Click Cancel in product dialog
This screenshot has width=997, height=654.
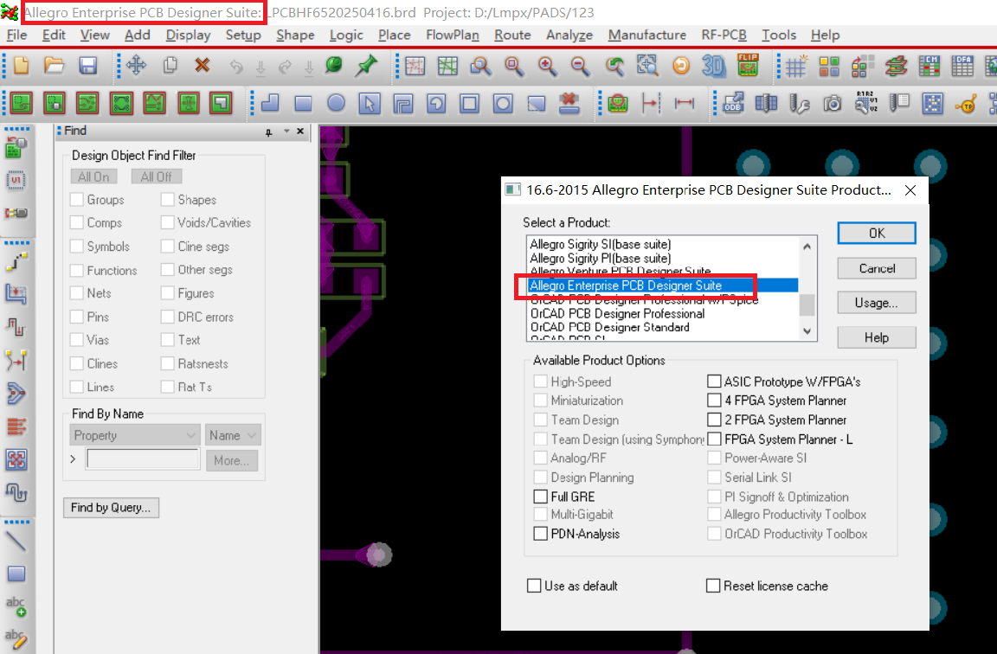[877, 268]
